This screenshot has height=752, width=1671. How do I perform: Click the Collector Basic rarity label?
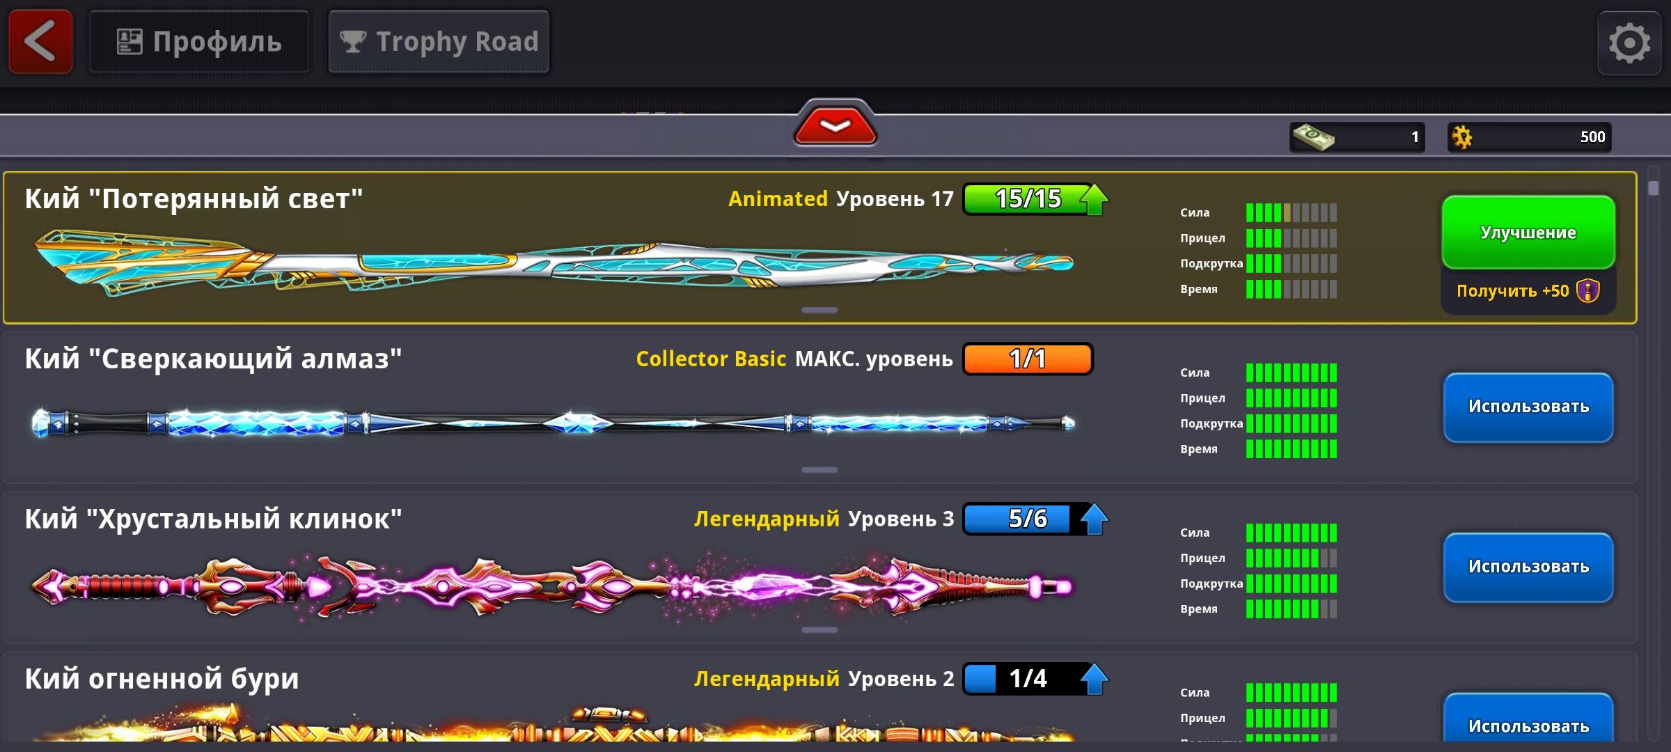pyautogui.click(x=711, y=359)
